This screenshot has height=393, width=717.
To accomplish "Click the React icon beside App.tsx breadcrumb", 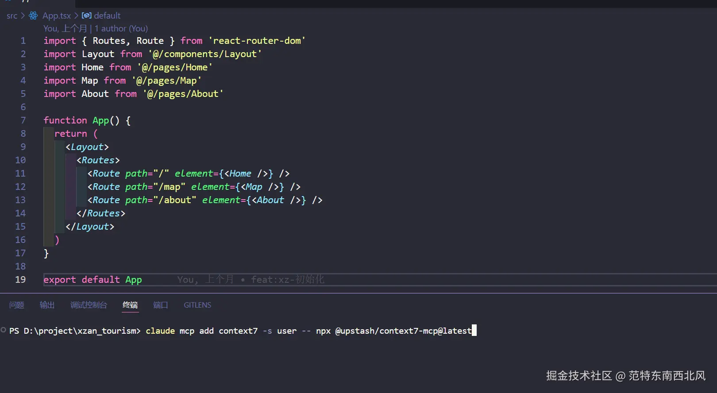I will pos(33,16).
